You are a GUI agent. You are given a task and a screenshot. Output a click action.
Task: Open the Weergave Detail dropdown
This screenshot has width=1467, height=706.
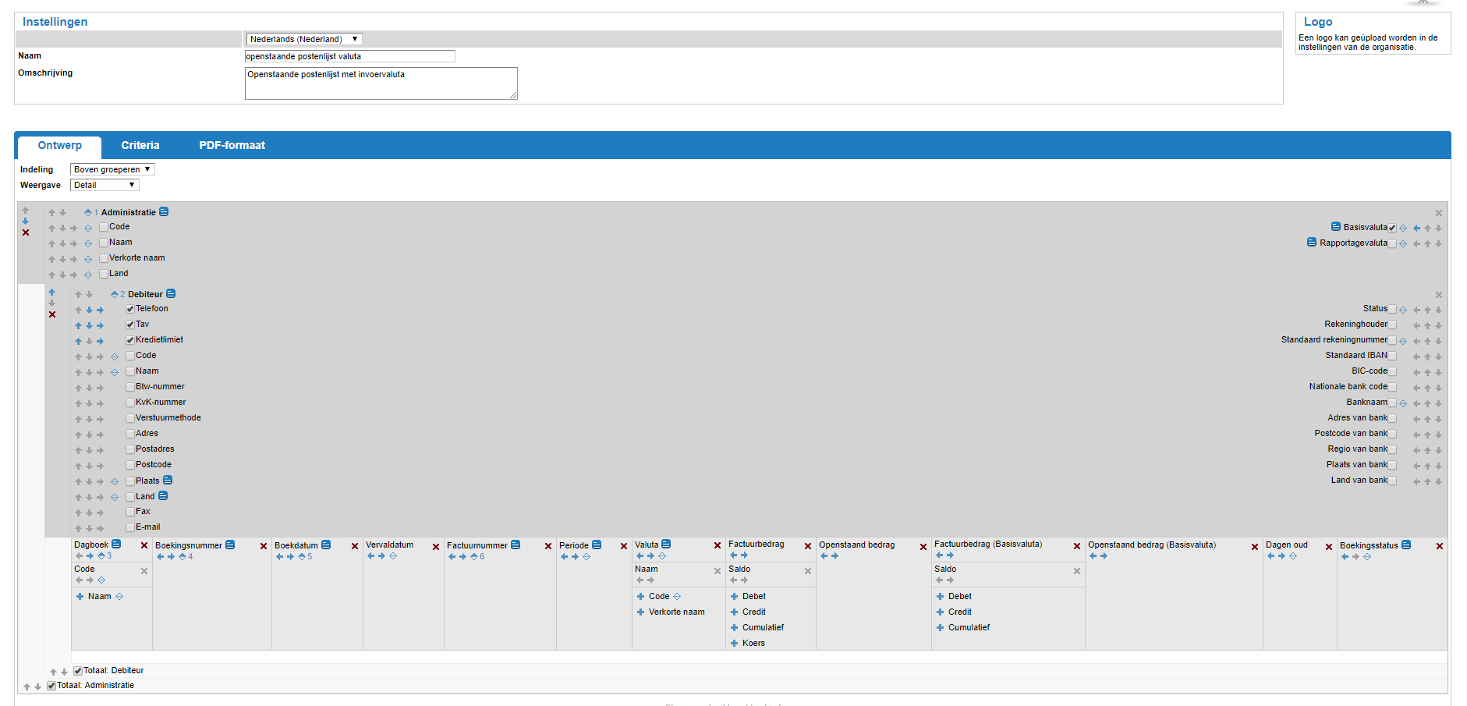[x=105, y=185]
